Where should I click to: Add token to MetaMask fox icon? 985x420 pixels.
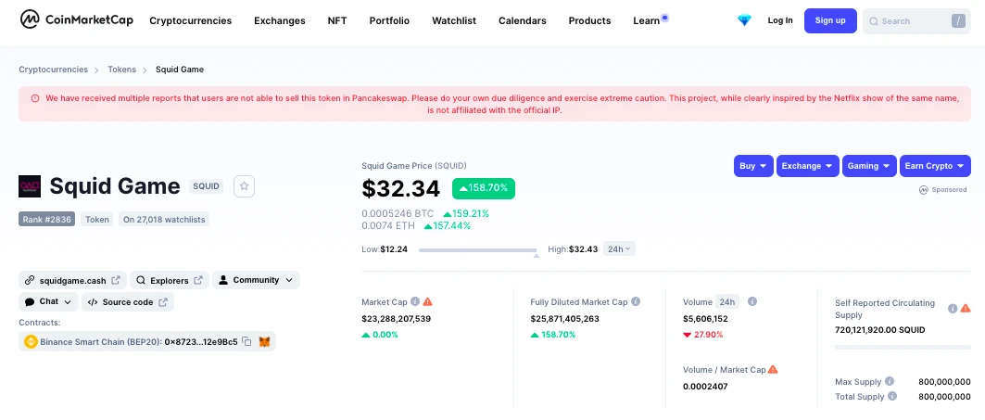point(265,342)
